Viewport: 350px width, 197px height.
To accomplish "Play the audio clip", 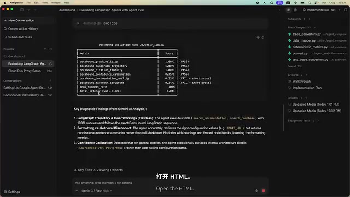I will click(x=78, y=24).
